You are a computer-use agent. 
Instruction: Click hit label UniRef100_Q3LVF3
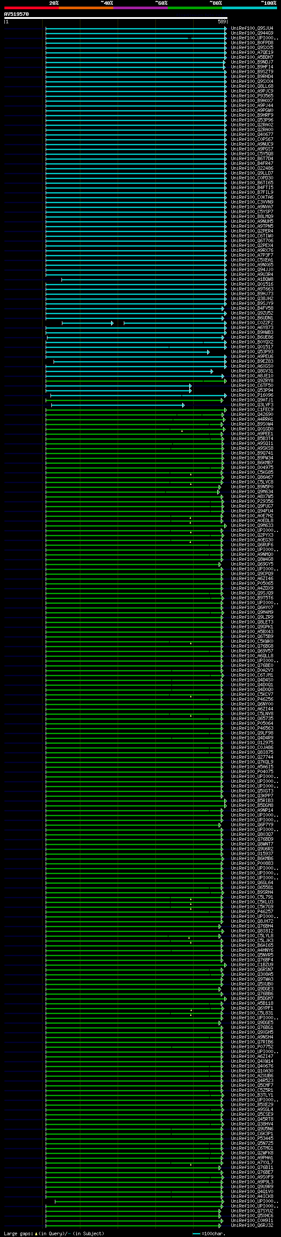pos(252,405)
